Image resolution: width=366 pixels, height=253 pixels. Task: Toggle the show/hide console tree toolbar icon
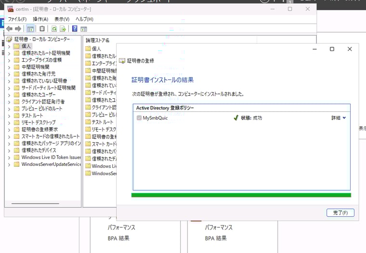30,29
